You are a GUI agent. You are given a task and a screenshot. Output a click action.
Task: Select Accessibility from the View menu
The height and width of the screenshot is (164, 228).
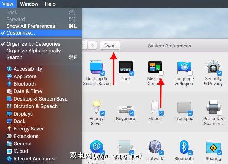pos(41,69)
